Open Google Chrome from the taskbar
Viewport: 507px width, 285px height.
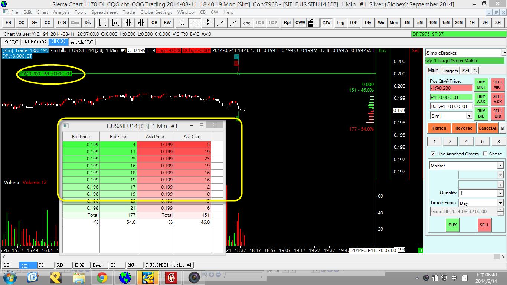click(x=102, y=277)
